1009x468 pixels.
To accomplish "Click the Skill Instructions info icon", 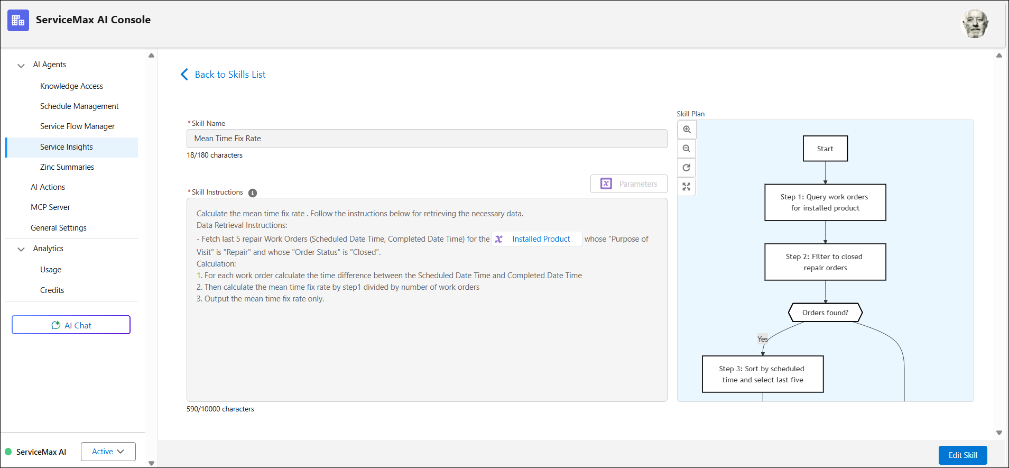I will click(x=253, y=193).
